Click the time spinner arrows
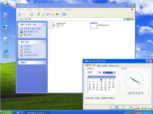The image size is (153, 114). tap(142, 93)
